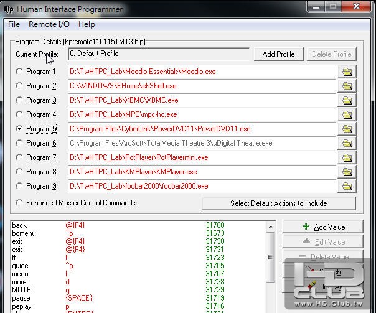
Task: Close the Human Interface Programmer window
Action: [x=356, y=6]
